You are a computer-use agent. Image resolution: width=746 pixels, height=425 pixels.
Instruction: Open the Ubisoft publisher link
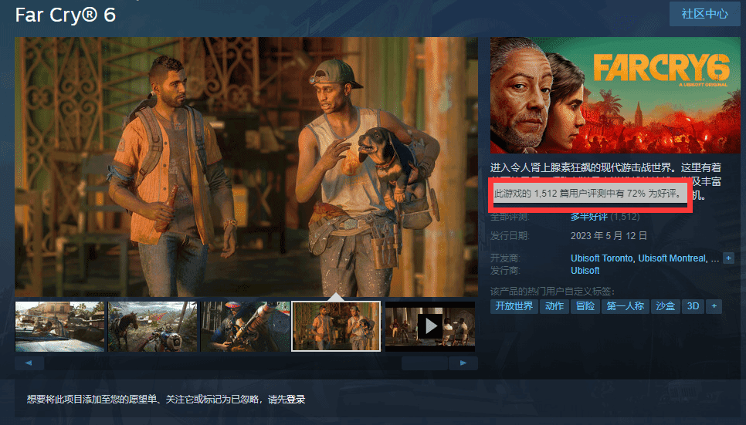[585, 271]
